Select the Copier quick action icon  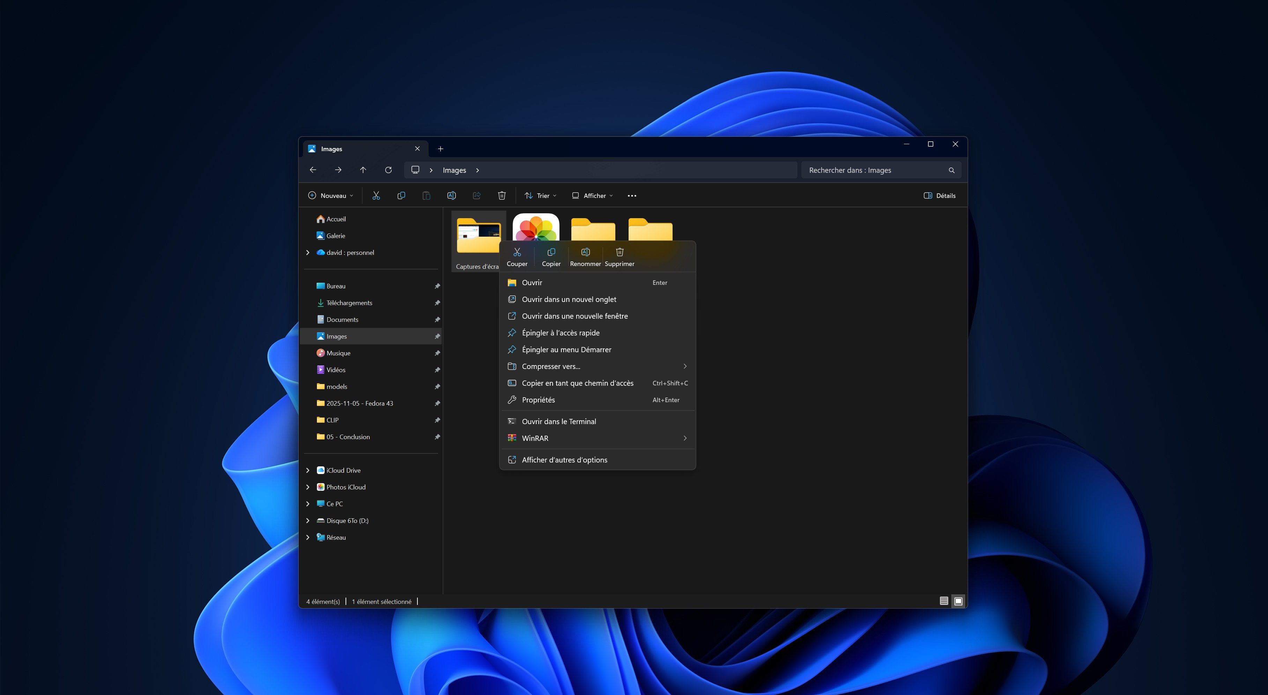click(551, 252)
